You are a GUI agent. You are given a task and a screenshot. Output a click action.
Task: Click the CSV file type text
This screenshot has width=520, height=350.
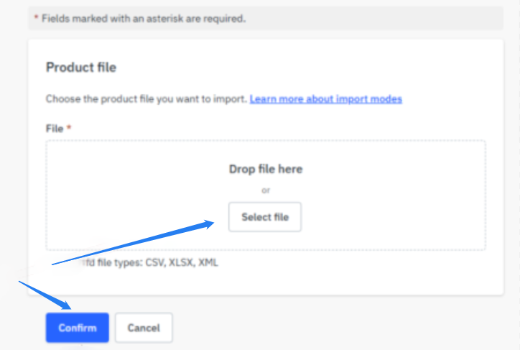155,263
